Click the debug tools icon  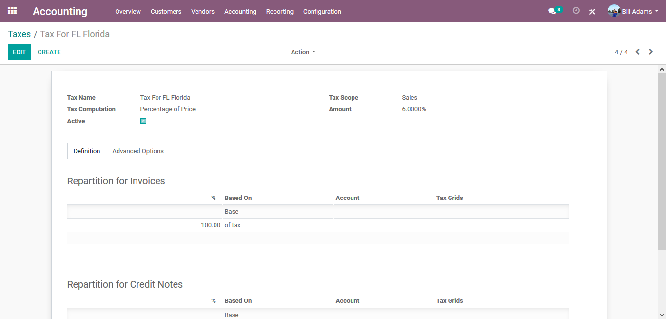[x=592, y=11]
